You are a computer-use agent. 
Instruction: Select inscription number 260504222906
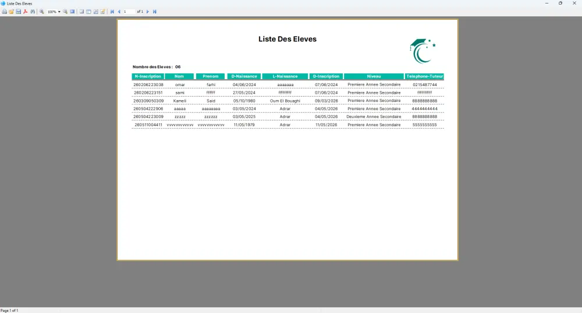[x=148, y=109]
